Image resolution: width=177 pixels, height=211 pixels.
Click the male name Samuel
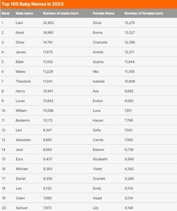pos(22,208)
